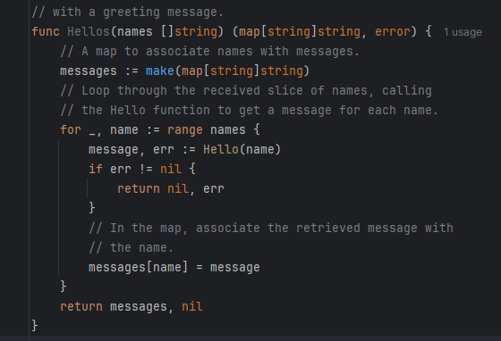Click the editor gutter beside the for loop
The height and width of the screenshot is (341, 501).
[x=14, y=130]
